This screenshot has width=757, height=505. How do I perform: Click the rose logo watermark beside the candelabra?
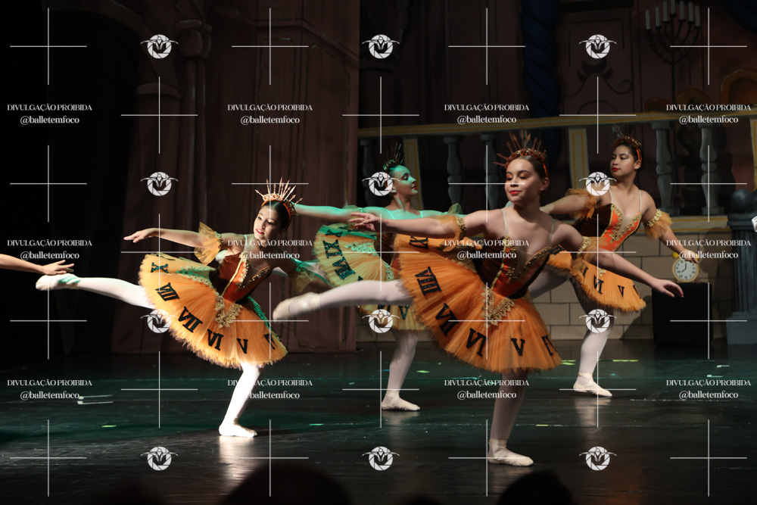[597, 46]
